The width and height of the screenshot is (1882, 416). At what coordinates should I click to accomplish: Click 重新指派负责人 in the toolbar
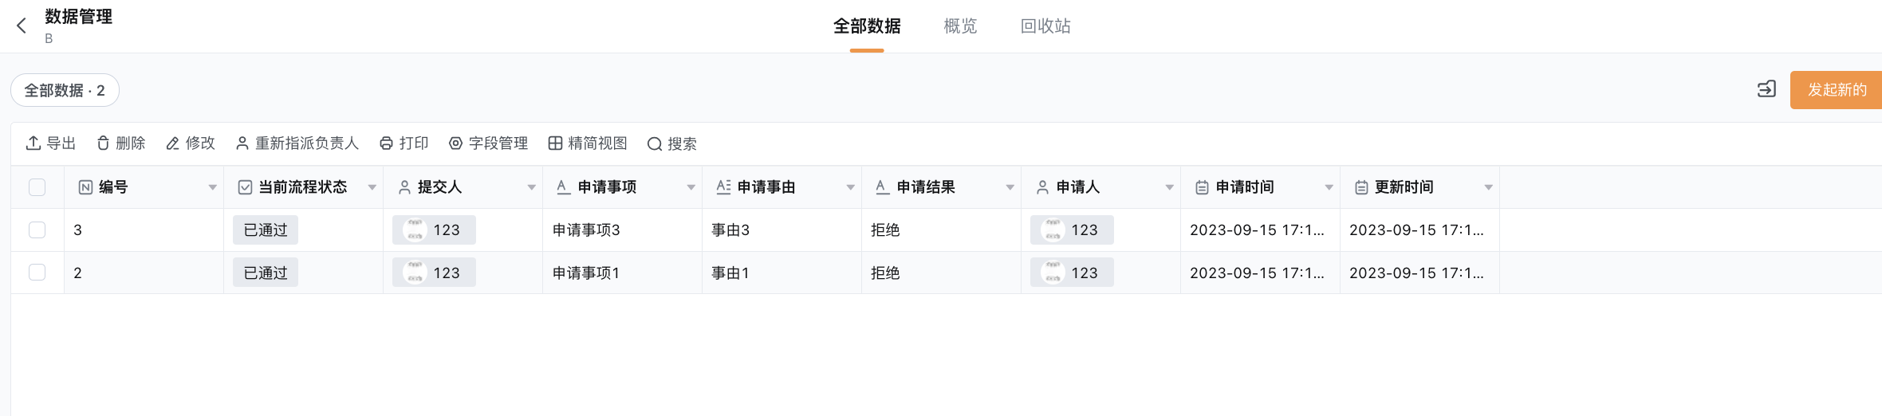coord(297,143)
